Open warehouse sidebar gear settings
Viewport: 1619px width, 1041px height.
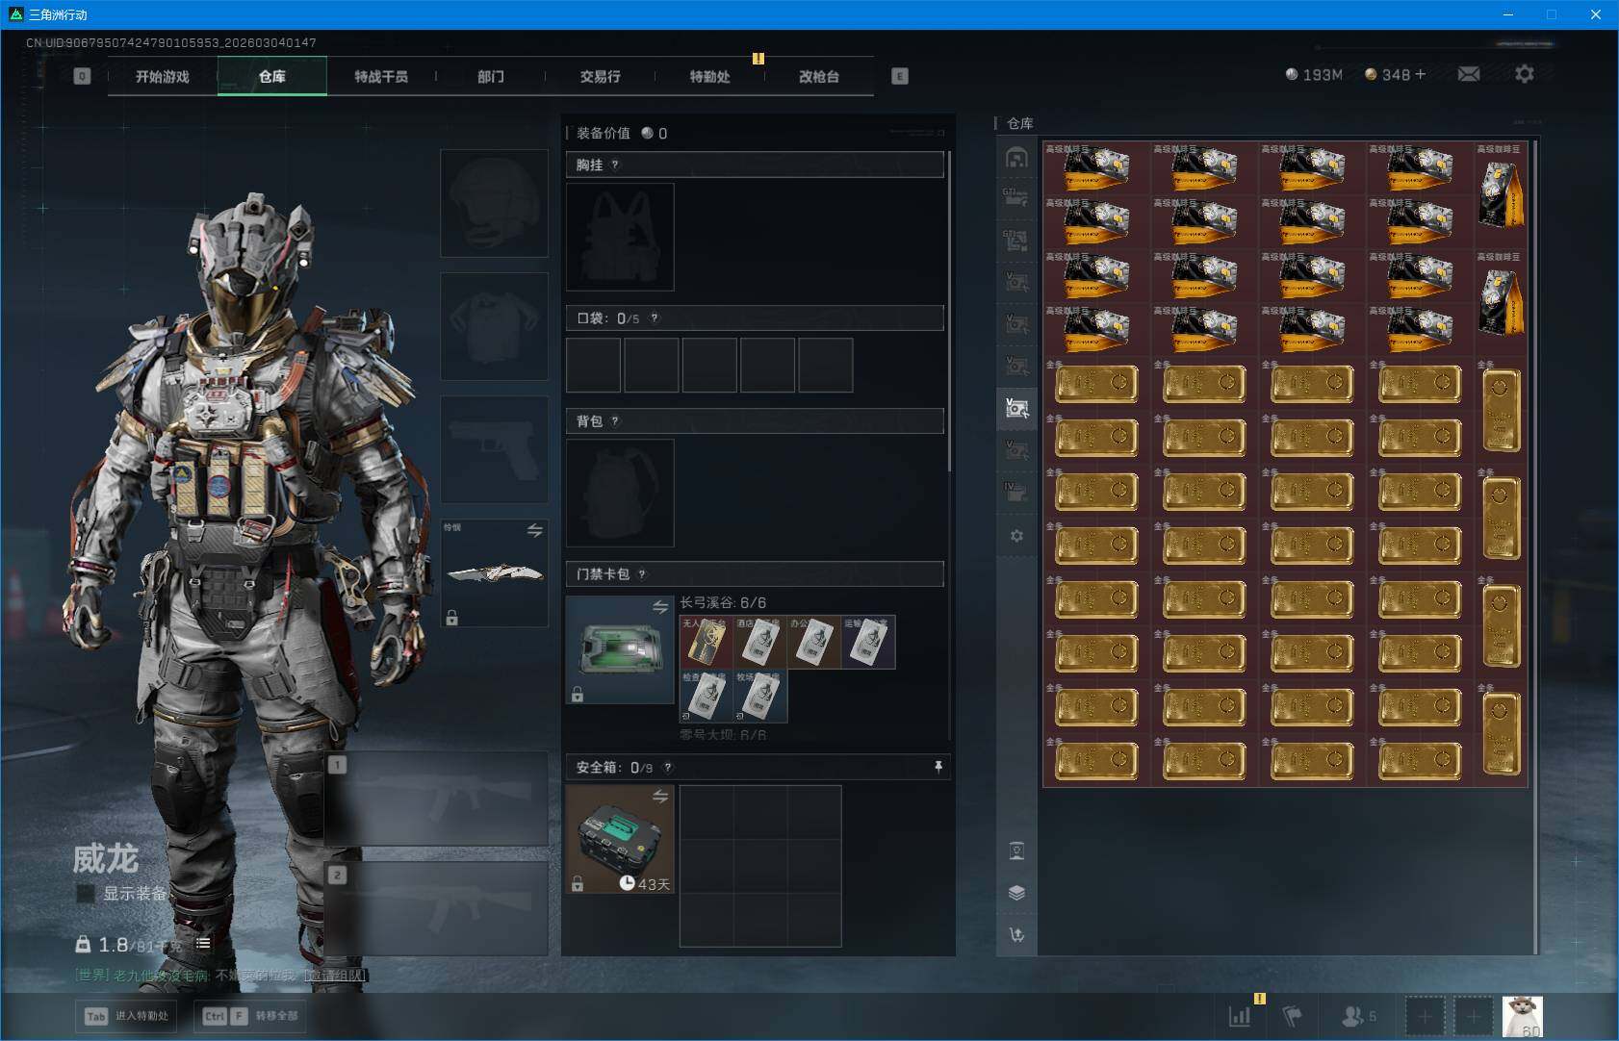1016,536
